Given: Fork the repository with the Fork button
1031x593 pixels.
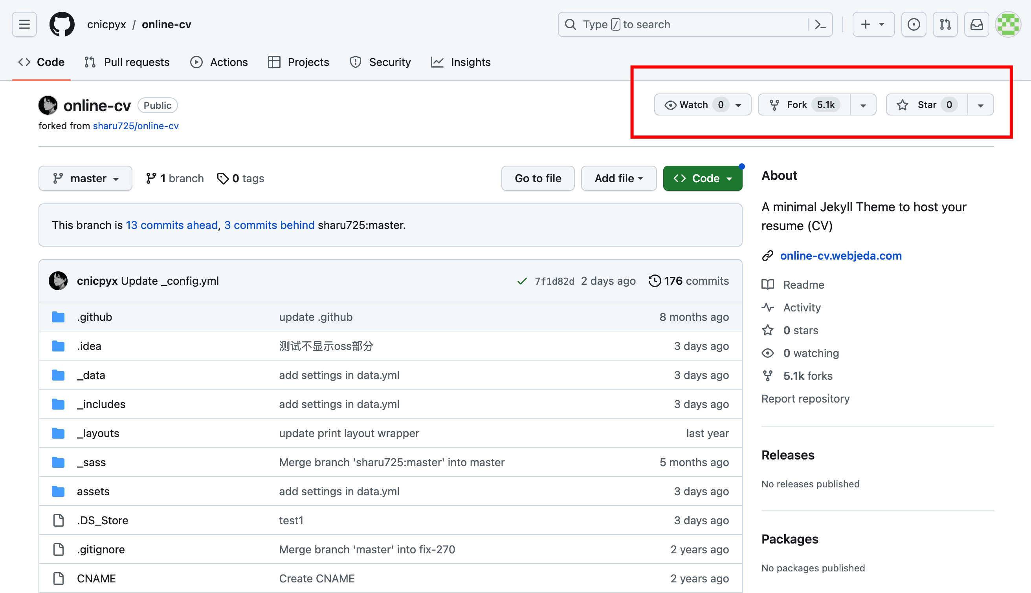Looking at the screenshot, I should [x=804, y=105].
